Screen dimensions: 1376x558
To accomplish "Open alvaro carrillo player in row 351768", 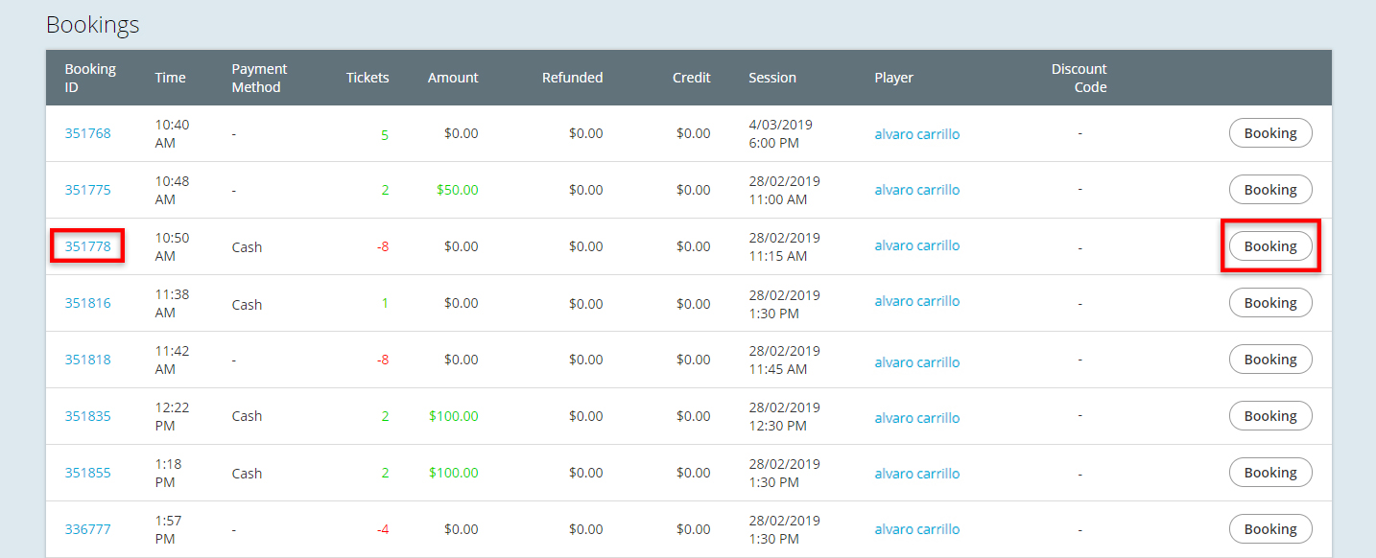I will (917, 134).
